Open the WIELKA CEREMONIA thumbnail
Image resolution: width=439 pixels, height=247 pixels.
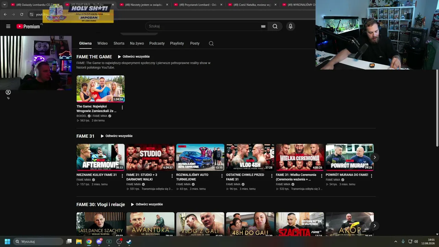click(300, 157)
